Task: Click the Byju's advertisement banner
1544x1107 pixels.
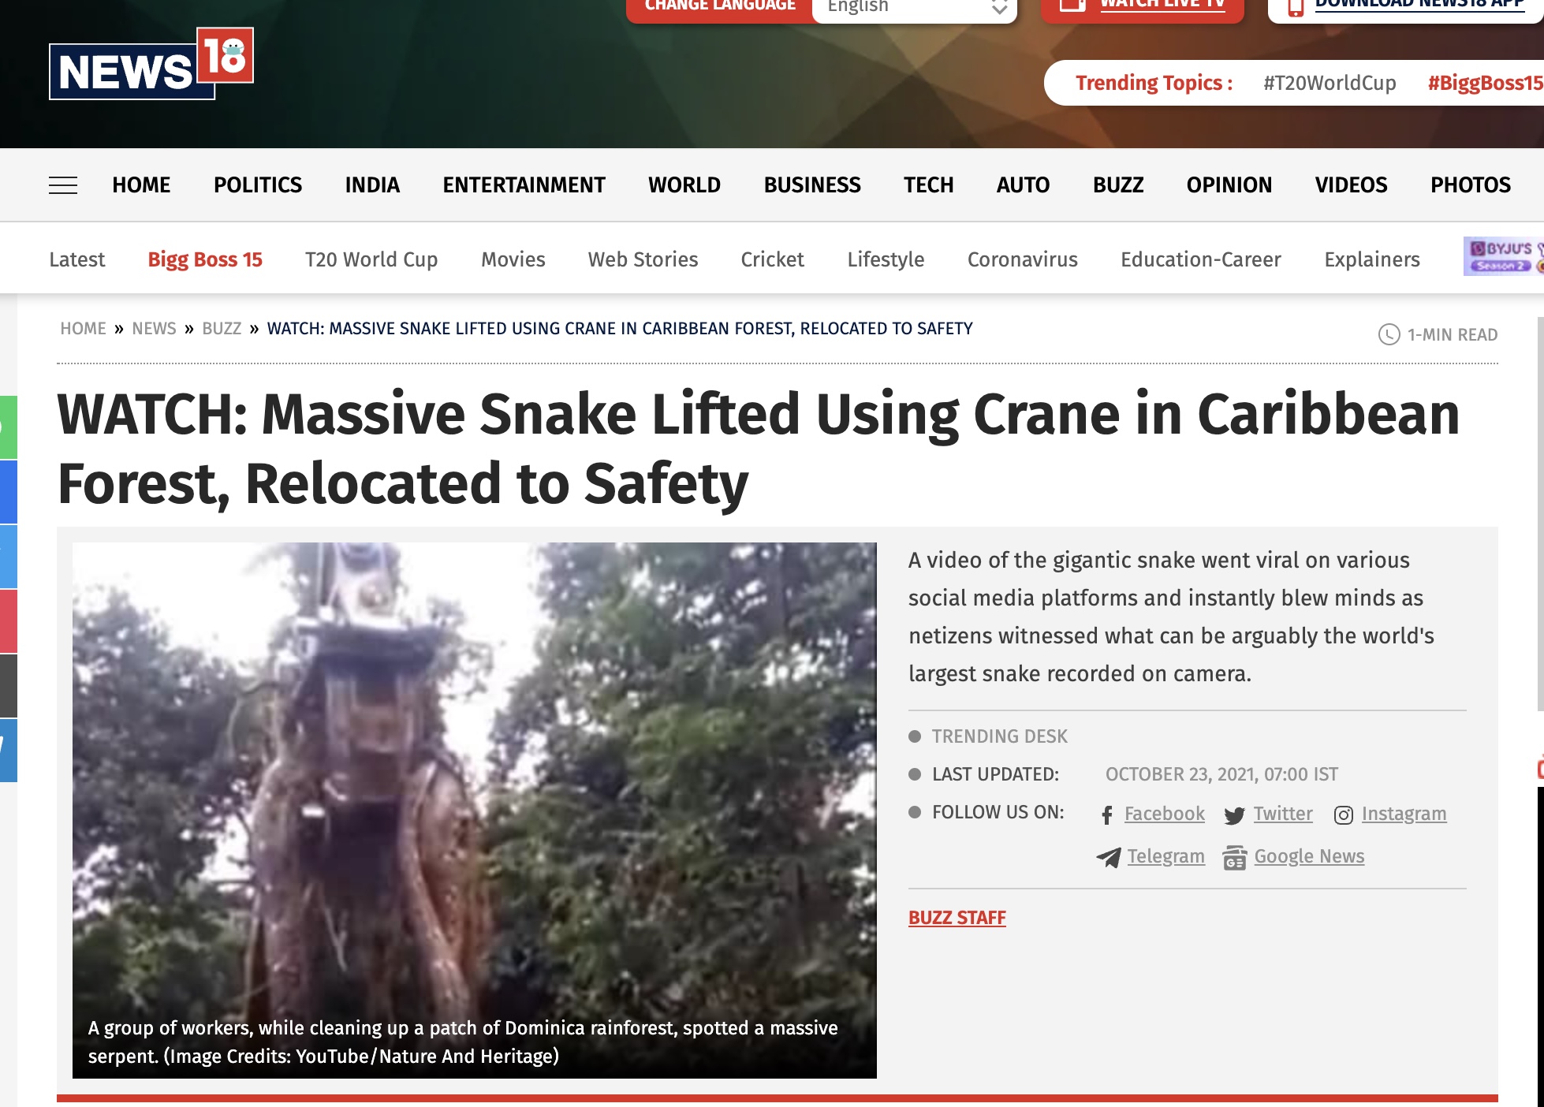Action: (x=1503, y=256)
